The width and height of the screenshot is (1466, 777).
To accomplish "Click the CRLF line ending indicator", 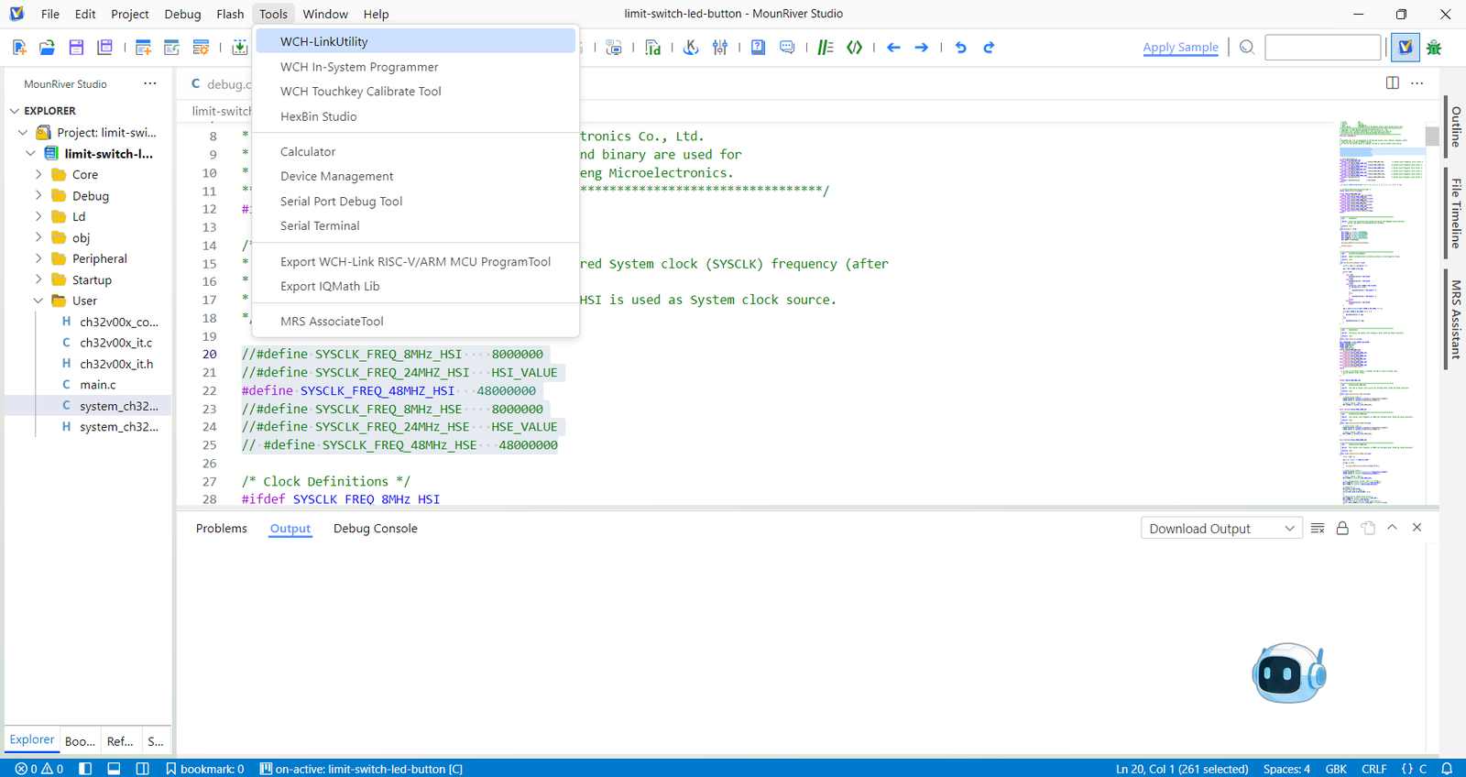I will [x=1373, y=769].
